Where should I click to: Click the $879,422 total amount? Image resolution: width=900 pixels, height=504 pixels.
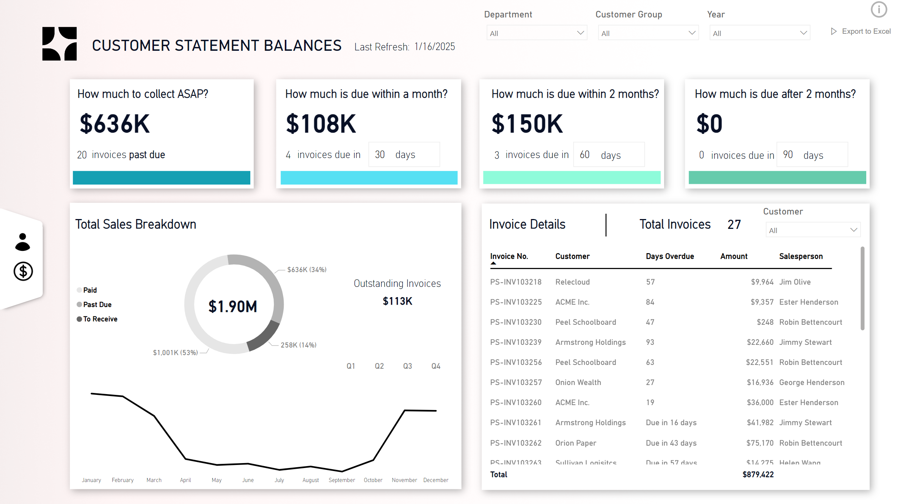pos(758,474)
